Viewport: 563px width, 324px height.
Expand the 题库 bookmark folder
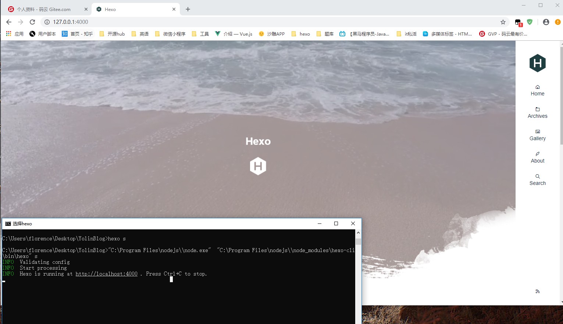pos(325,34)
